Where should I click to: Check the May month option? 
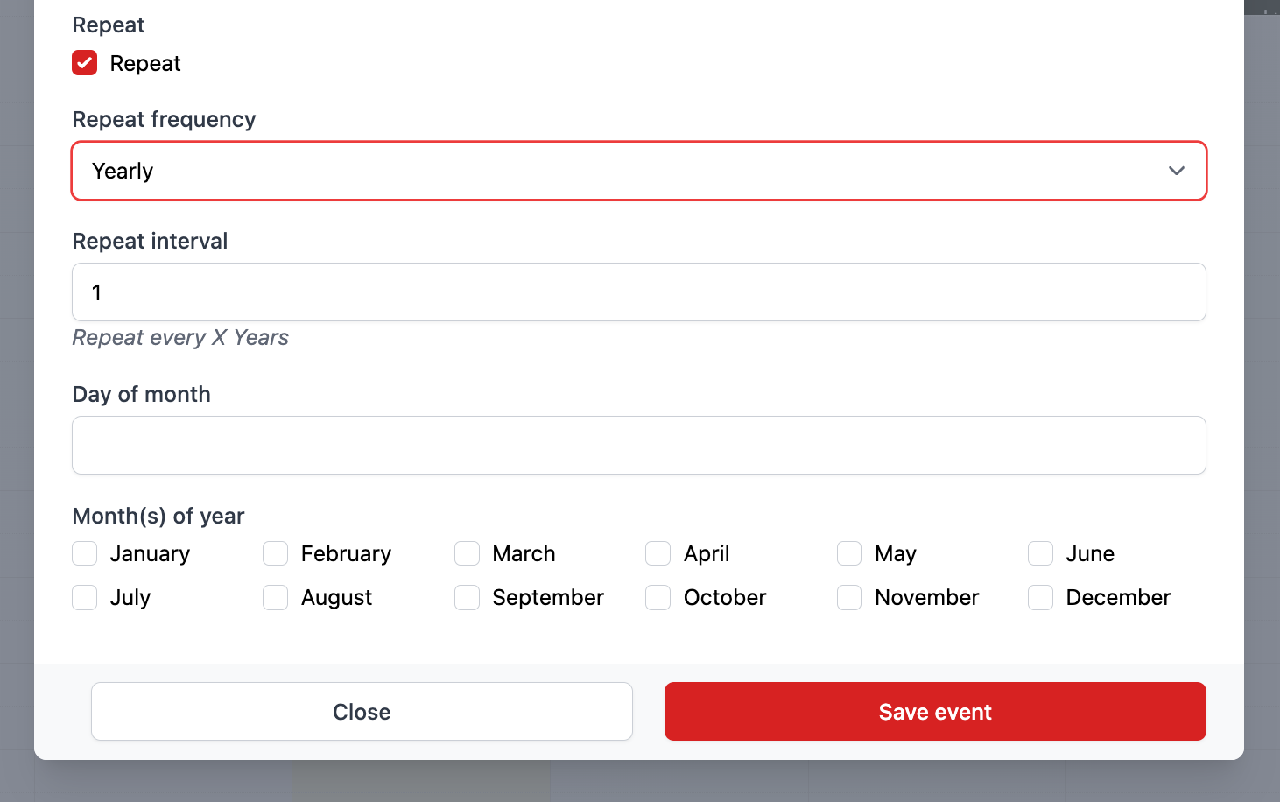click(849, 553)
